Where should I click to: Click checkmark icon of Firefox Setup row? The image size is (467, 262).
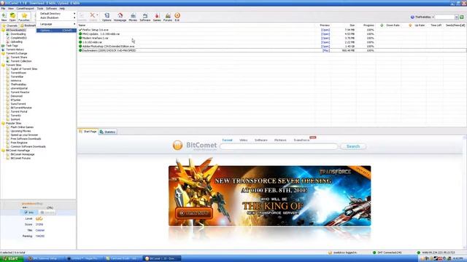click(80, 30)
